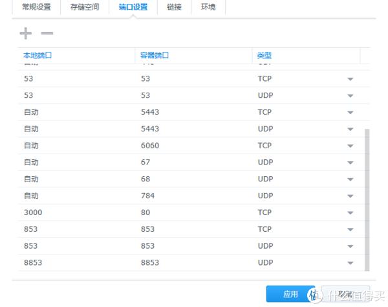Open type dropdown in the 3000 to 80 row

tap(350, 213)
